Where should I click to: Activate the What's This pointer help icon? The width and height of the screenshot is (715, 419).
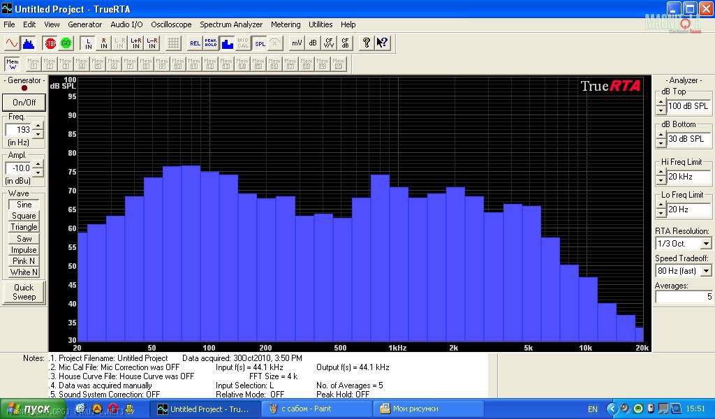(382, 43)
